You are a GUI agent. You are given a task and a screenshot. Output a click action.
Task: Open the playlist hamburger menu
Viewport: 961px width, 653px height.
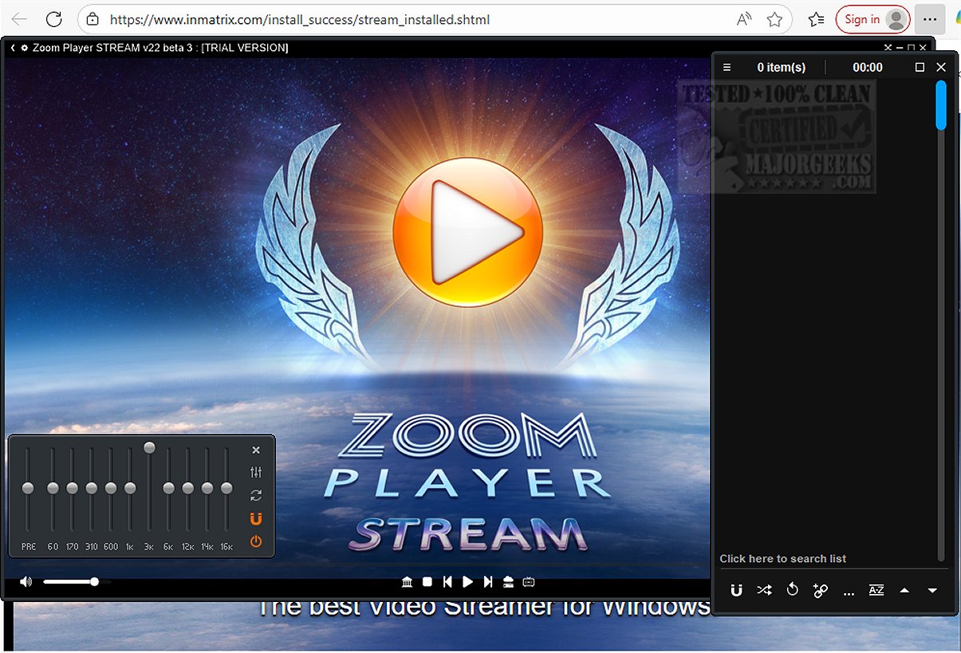coord(727,68)
